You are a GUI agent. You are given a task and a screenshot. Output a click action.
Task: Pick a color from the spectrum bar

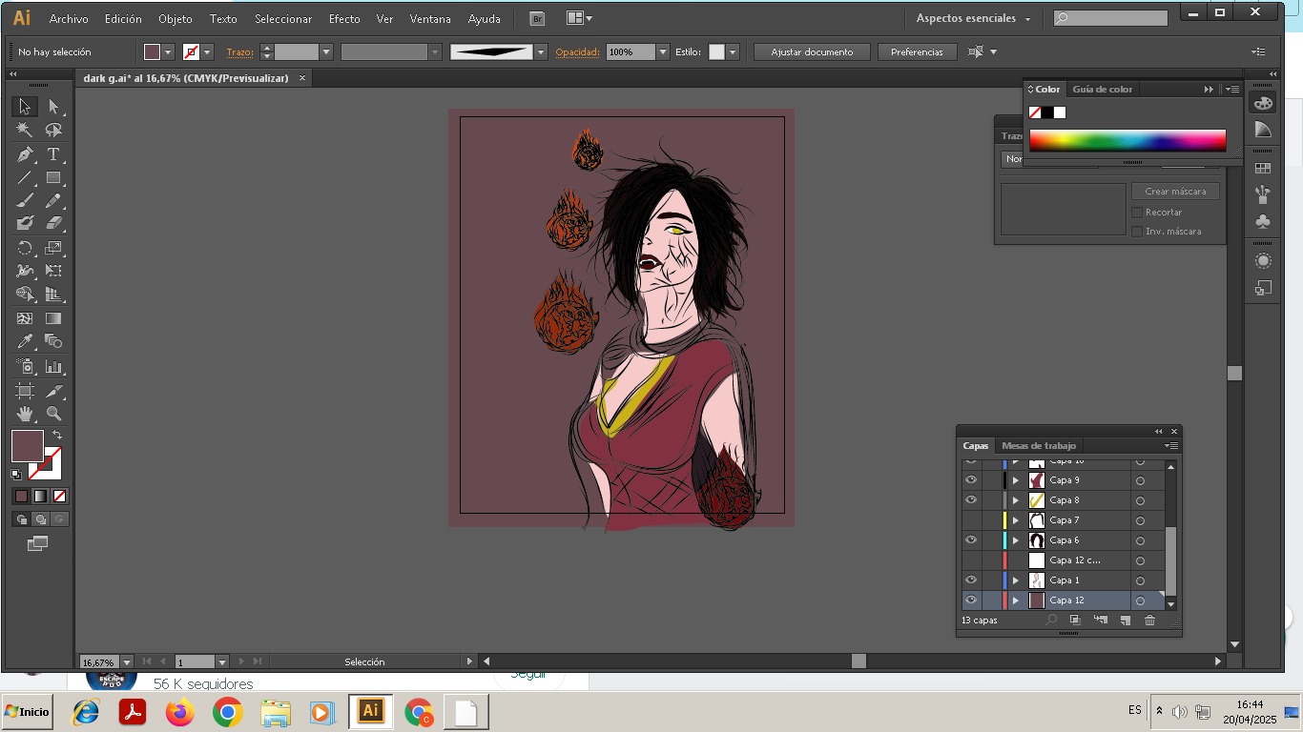(x=1127, y=140)
